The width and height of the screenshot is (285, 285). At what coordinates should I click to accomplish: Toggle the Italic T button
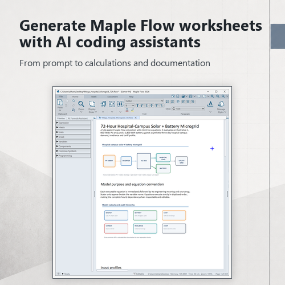pyautogui.click(x=142, y=105)
